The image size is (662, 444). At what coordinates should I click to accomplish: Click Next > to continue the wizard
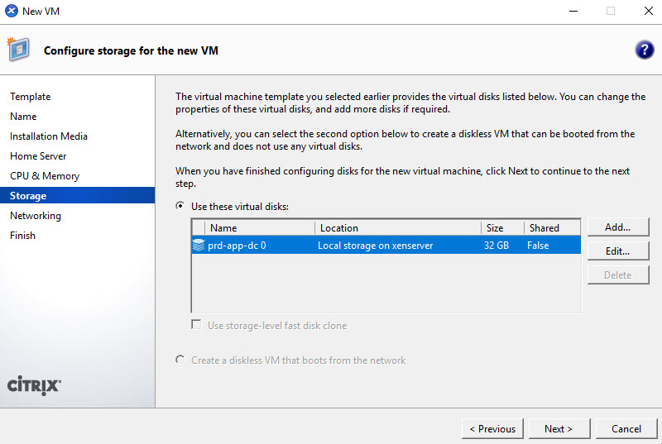pos(558,429)
